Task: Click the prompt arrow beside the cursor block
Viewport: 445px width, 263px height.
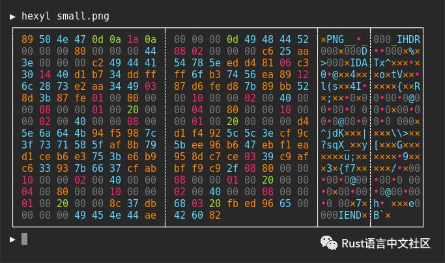Action: coord(12,240)
